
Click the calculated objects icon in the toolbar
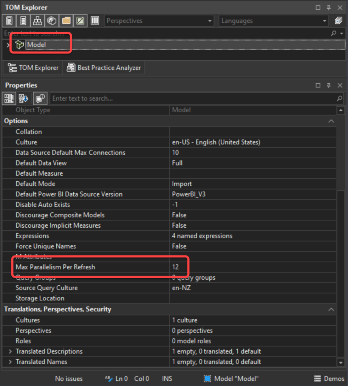tap(80, 20)
